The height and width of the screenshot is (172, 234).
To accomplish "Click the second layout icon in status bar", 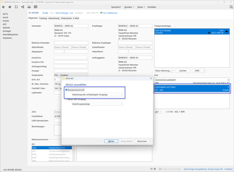I will click(x=155, y=169).
